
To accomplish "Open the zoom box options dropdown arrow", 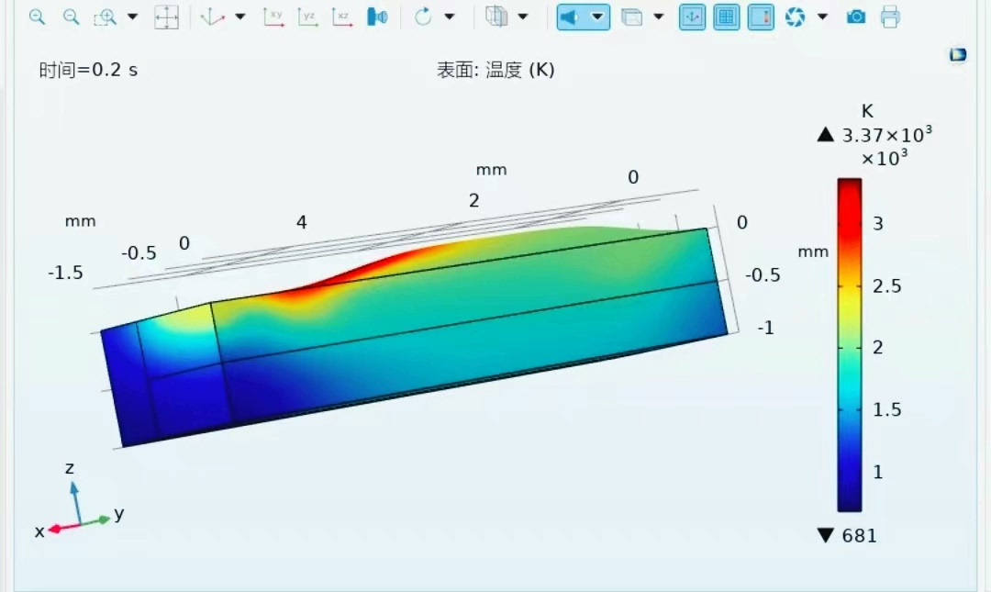I will pyautogui.click(x=132, y=17).
